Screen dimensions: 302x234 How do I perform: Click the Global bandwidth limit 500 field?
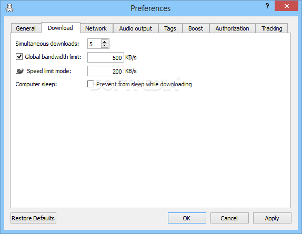[x=106, y=57]
